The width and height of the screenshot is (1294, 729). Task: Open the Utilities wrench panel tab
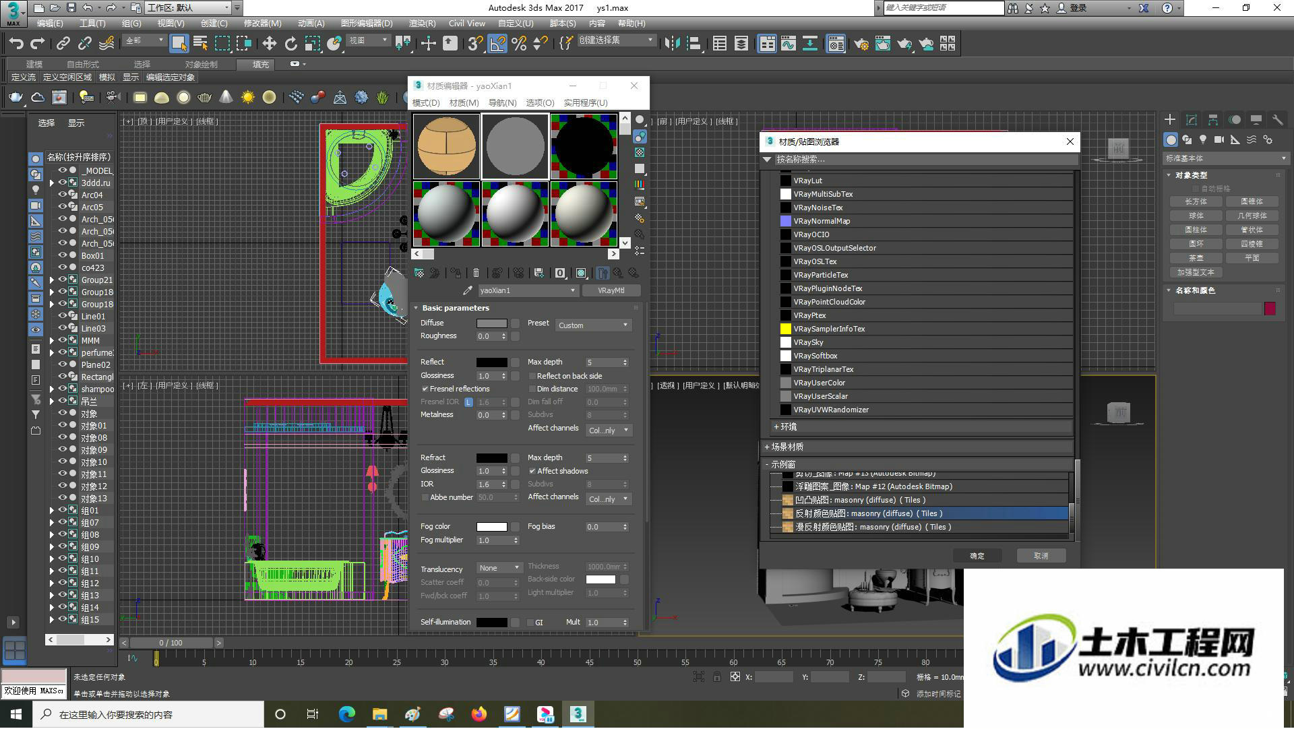click(x=1277, y=119)
